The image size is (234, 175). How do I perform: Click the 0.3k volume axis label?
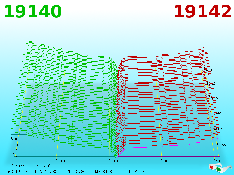point(16,145)
